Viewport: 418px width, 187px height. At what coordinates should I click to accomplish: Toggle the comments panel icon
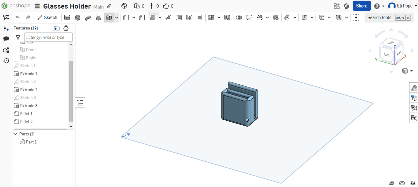(x=6, y=39)
